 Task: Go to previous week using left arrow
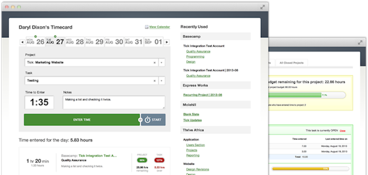coord(22,41)
